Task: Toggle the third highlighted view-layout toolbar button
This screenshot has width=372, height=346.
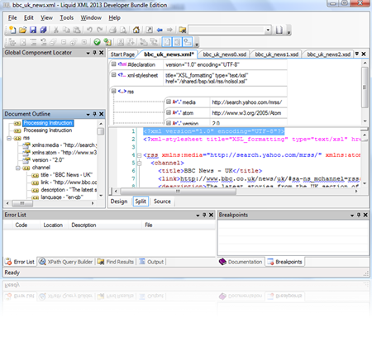Action: click(188, 42)
